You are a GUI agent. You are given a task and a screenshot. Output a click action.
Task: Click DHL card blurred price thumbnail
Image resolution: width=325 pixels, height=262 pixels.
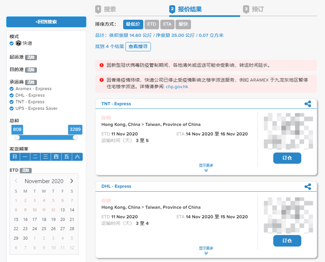click(288, 215)
